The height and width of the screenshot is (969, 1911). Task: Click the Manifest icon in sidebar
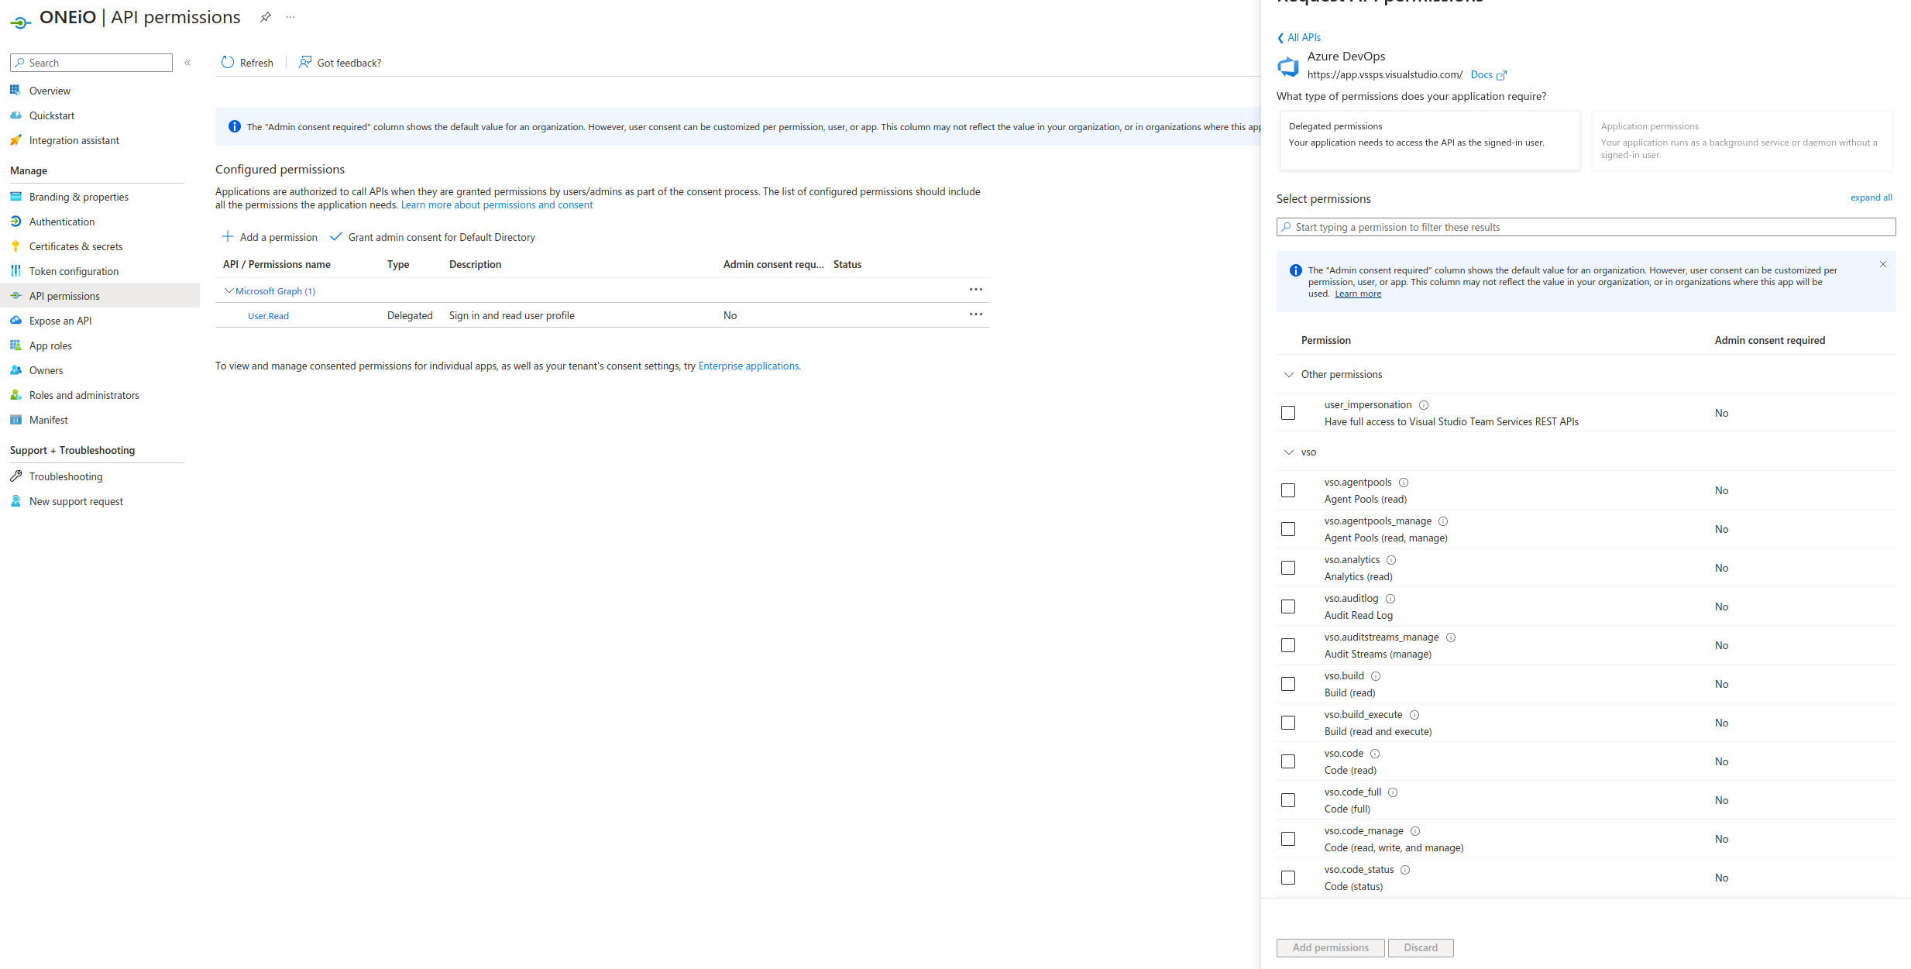click(15, 420)
